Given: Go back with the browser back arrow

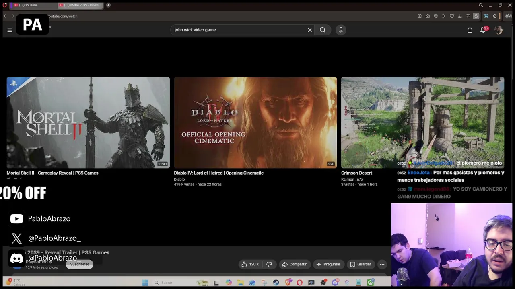Looking at the screenshot, I should 4,16.
